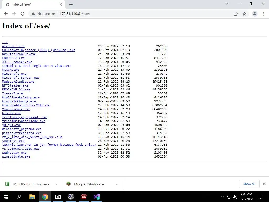Screen dimensions: 269x202
Task: Open a new browser tab
Action: 71,4
